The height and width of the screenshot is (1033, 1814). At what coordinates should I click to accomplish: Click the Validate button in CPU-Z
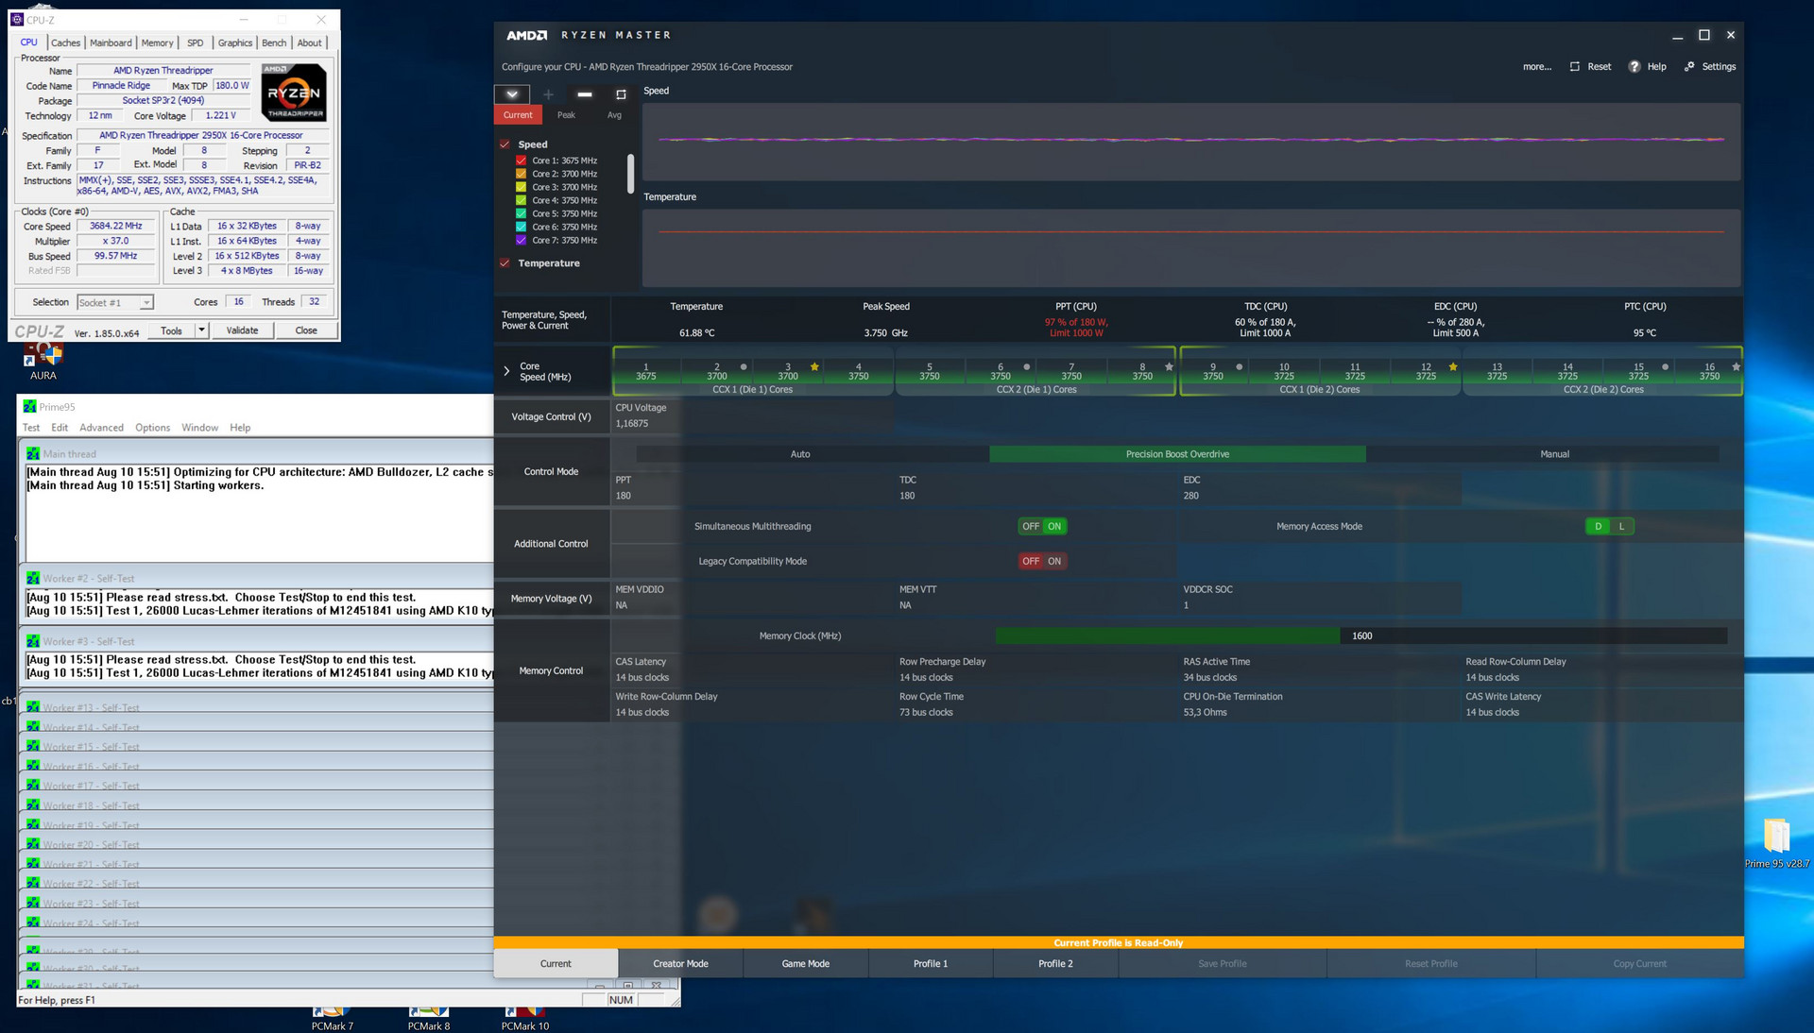coord(242,330)
